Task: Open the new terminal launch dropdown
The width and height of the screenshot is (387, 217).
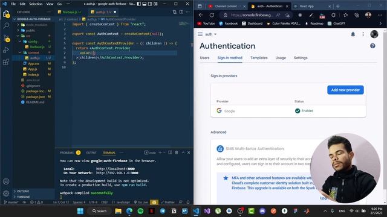Action: pyautogui.click(x=164, y=153)
